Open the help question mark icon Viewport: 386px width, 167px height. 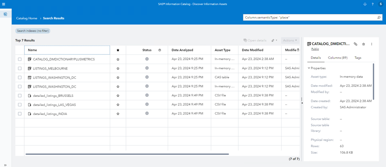(372, 4)
